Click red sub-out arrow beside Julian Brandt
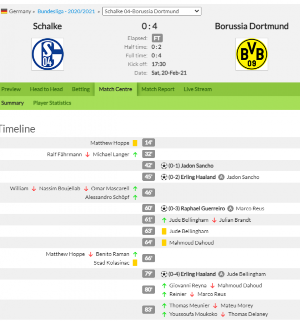Image resolution: width=300 pixels, height=321 pixels. tap(214, 220)
